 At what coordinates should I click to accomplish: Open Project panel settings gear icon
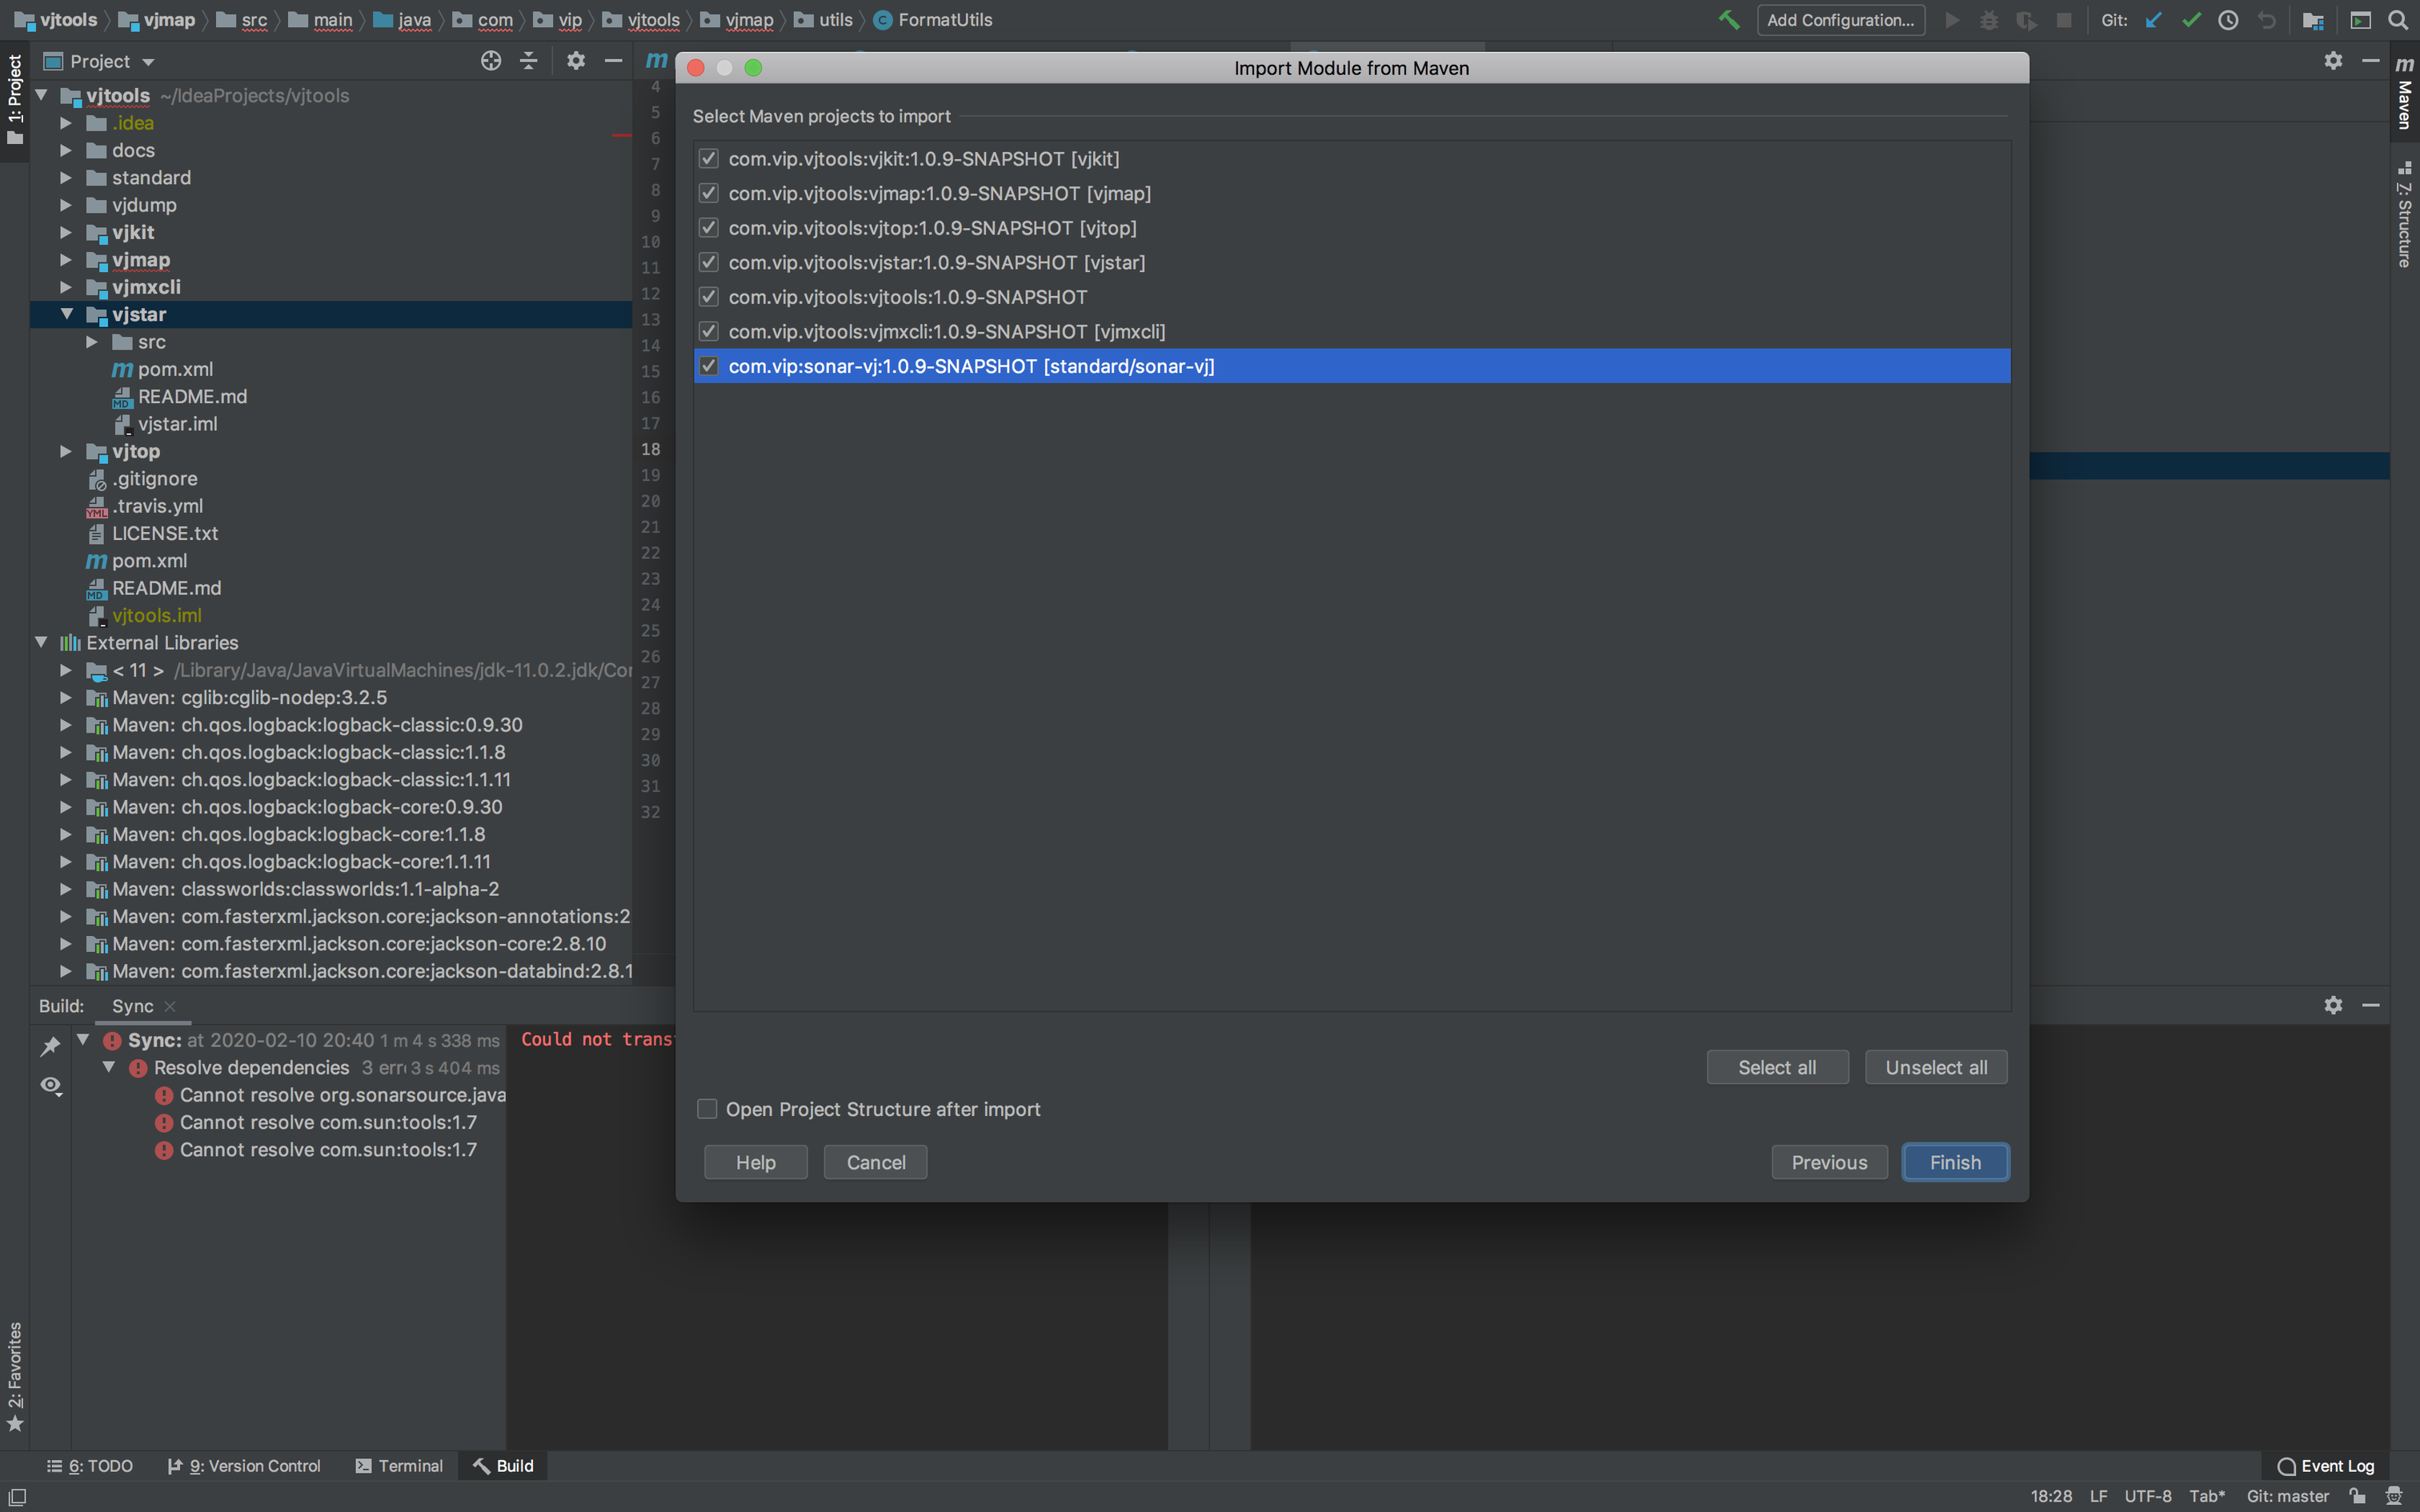click(575, 61)
